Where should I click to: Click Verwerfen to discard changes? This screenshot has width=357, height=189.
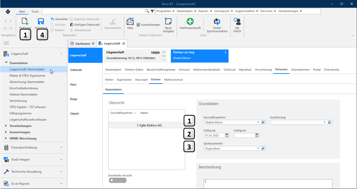tap(59, 19)
